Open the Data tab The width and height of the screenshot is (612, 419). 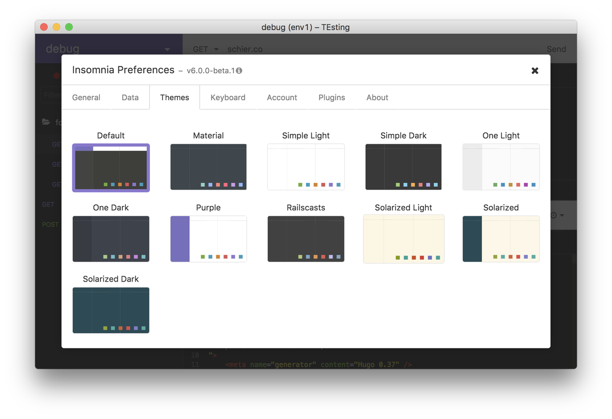point(130,97)
